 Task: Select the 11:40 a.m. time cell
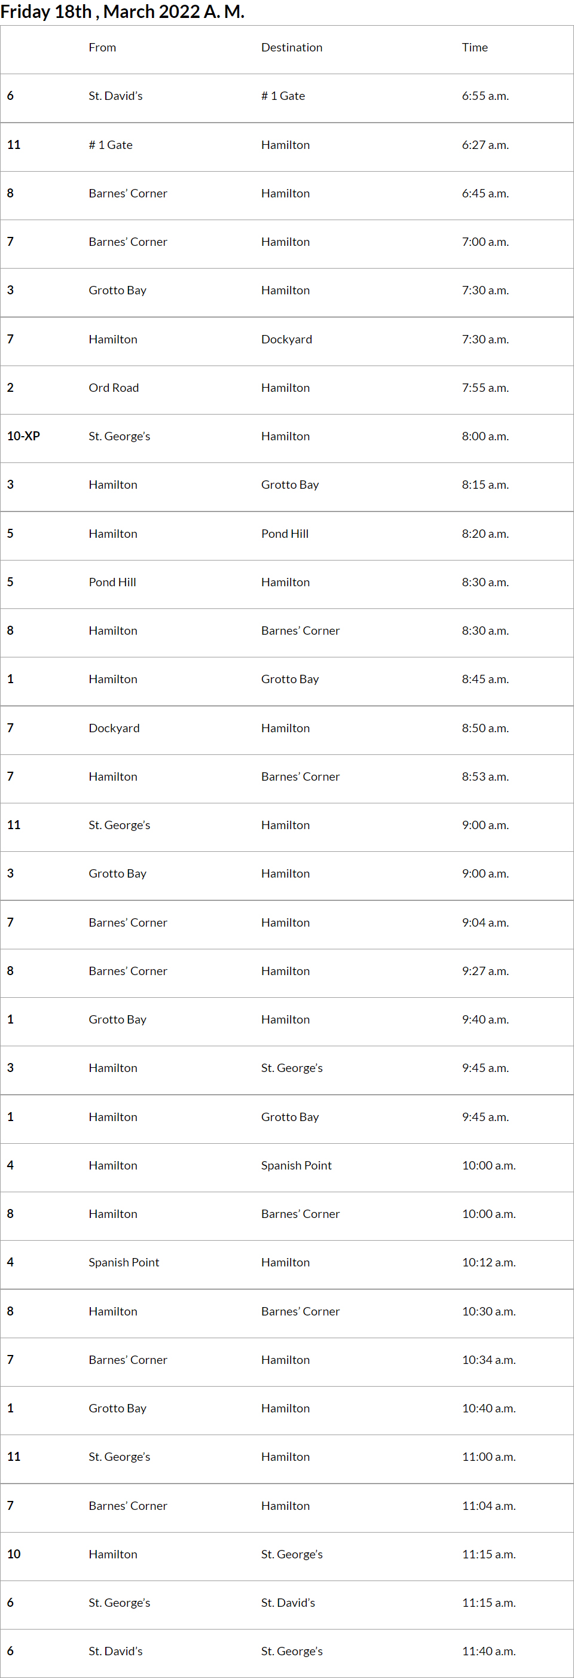[x=488, y=1651]
